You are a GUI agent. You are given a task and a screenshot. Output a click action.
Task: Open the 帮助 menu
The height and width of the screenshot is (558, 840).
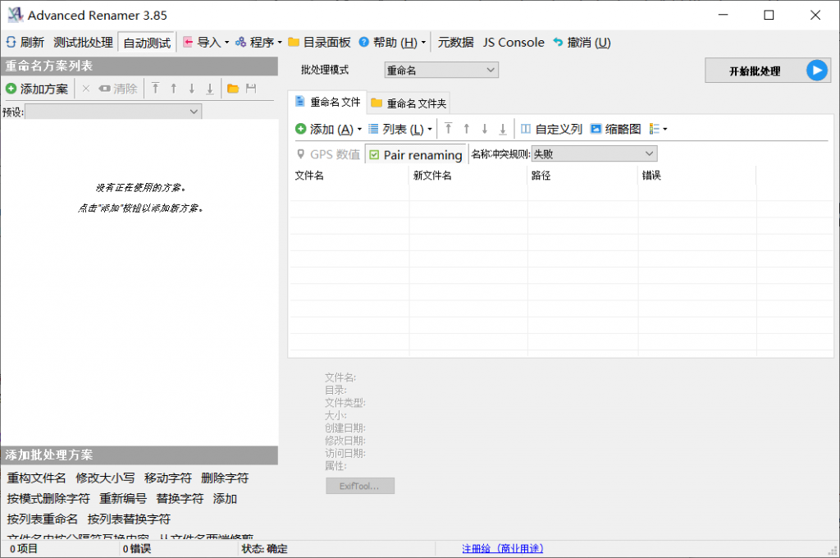click(391, 42)
